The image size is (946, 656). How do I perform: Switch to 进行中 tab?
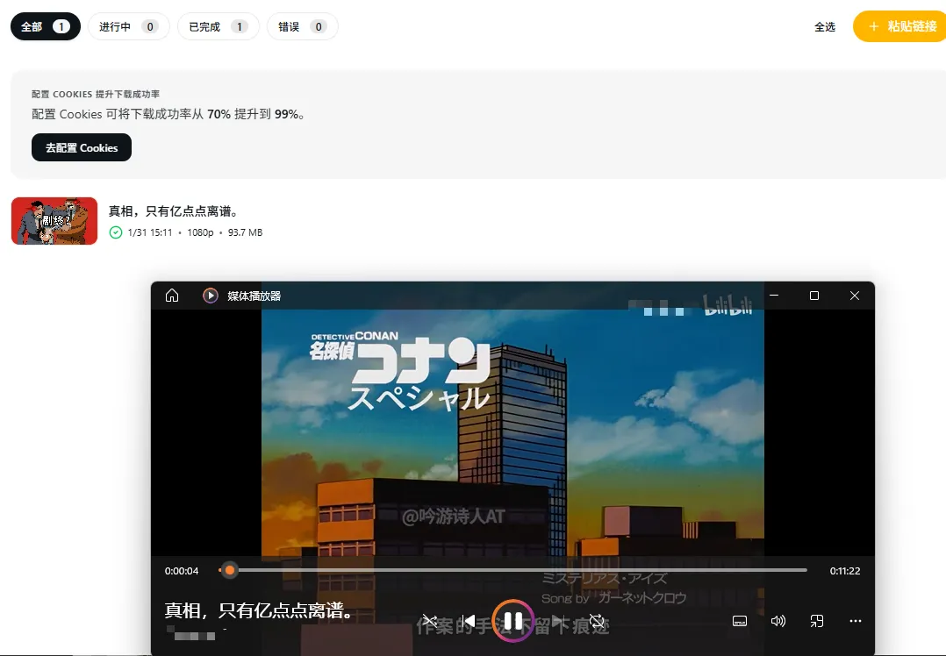(x=128, y=26)
